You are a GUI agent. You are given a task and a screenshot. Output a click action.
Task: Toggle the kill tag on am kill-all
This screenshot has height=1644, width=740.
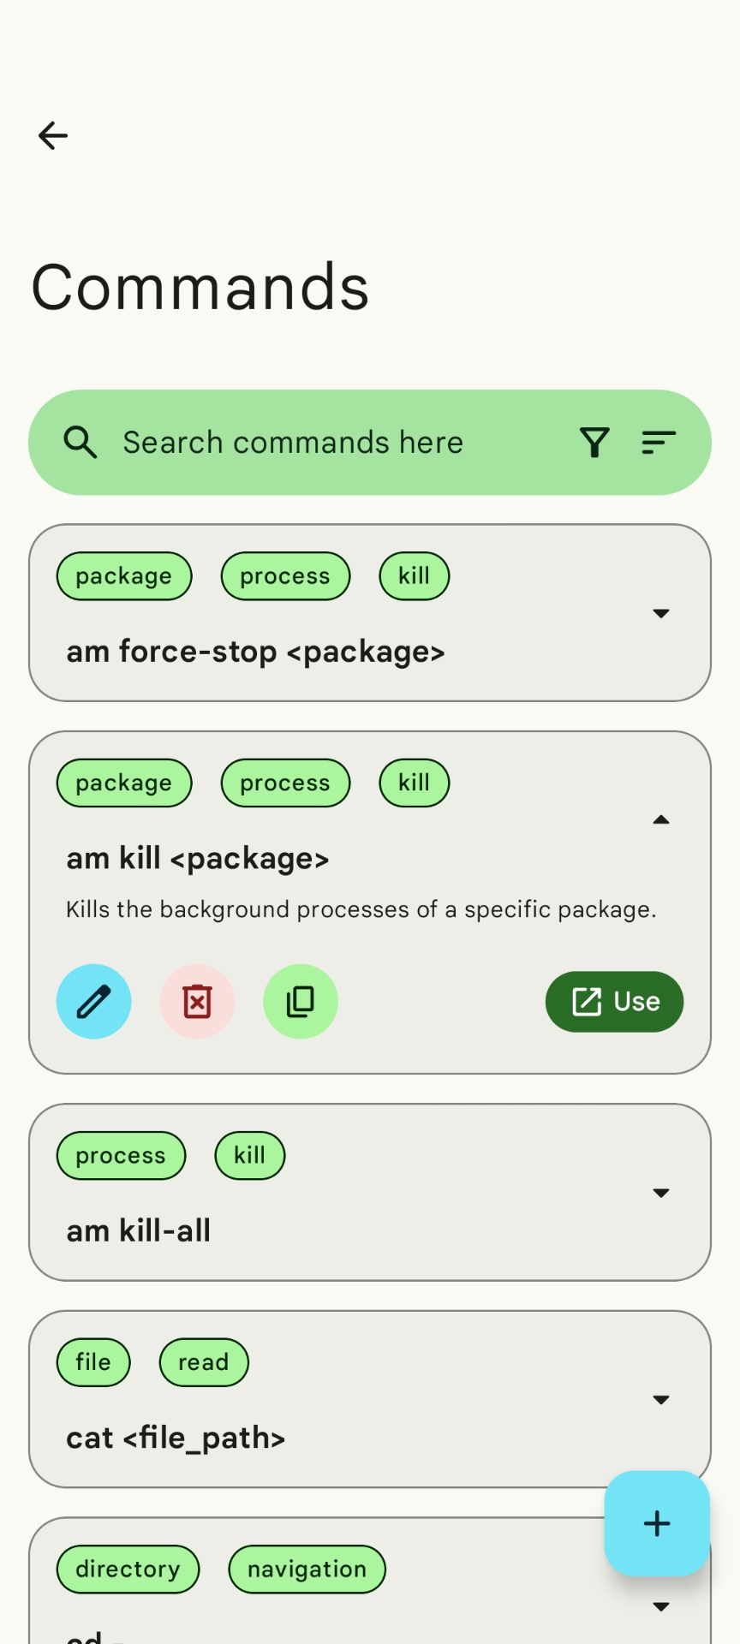coord(249,1155)
